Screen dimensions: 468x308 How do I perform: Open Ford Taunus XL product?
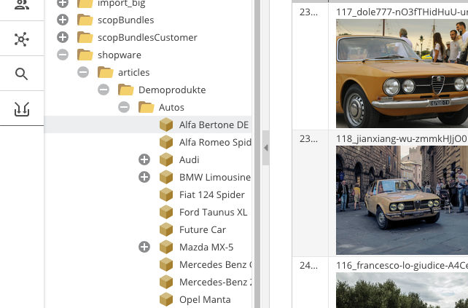coord(213,213)
